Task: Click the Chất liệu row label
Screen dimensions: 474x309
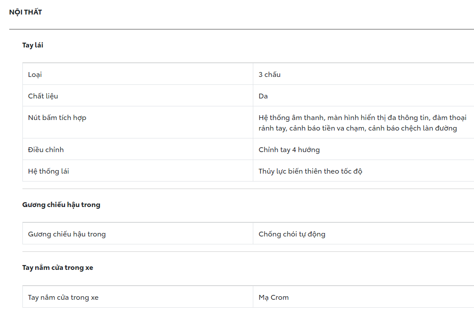Action: tap(43, 96)
